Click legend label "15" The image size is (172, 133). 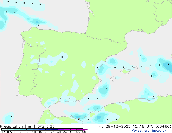click(x=40, y=132)
